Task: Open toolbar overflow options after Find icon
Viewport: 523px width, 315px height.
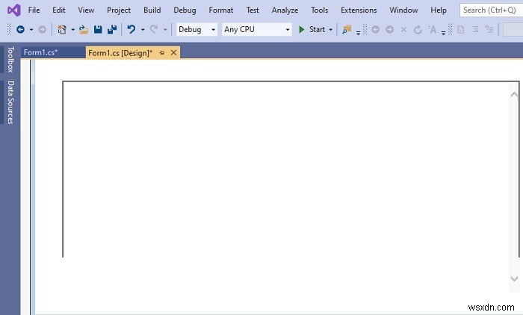Action: (x=358, y=32)
